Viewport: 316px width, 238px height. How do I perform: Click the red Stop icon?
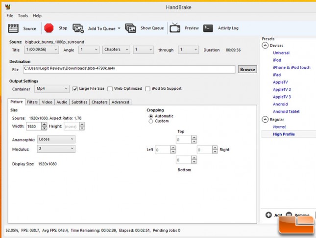49,28
